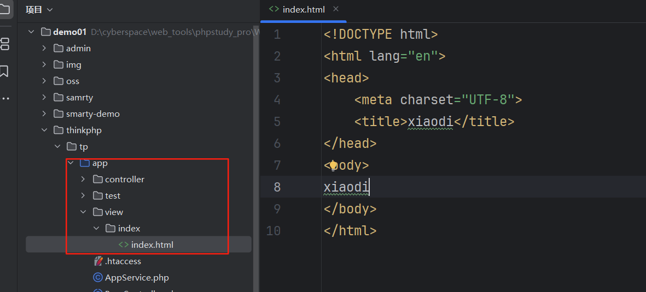The width and height of the screenshot is (646, 292).
Task: Collapse the view folder chevron
Action: pos(83,212)
